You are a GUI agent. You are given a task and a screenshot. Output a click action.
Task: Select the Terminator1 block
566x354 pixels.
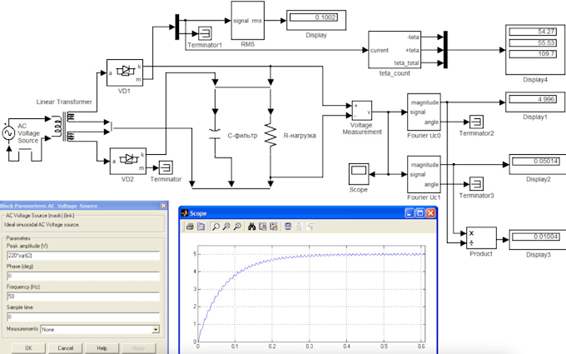[x=205, y=33]
